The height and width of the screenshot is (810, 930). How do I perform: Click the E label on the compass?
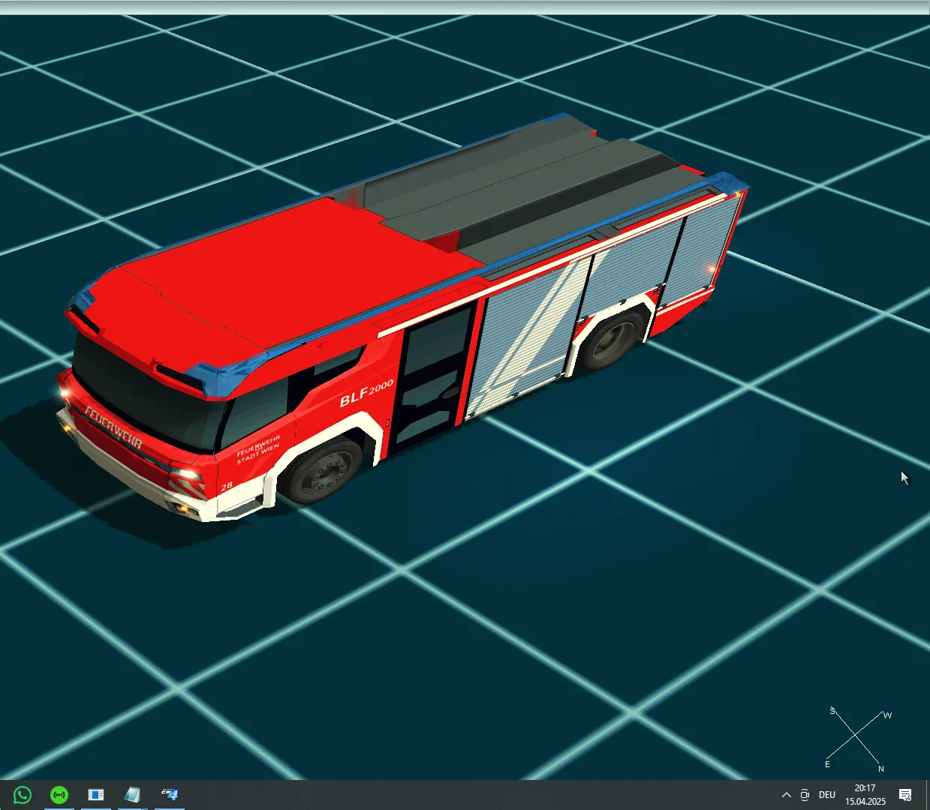[827, 764]
